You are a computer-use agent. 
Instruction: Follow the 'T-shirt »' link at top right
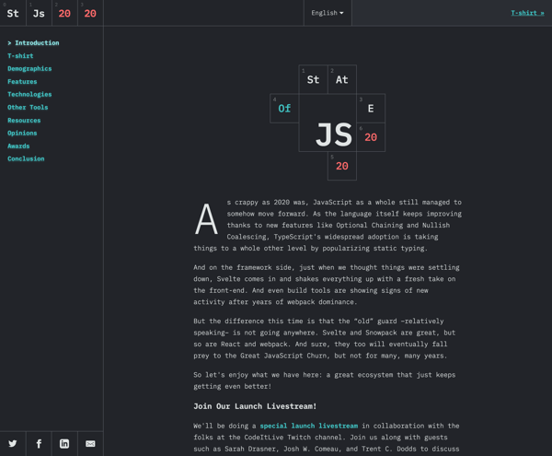(527, 13)
